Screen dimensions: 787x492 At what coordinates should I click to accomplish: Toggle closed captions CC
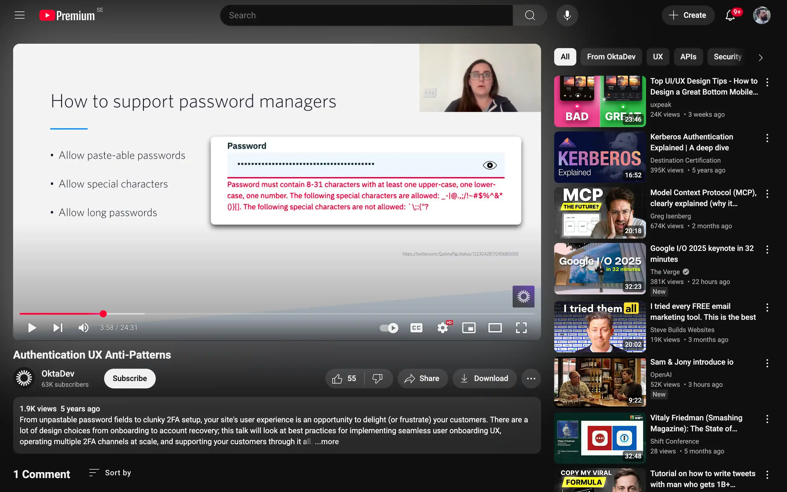416,328
